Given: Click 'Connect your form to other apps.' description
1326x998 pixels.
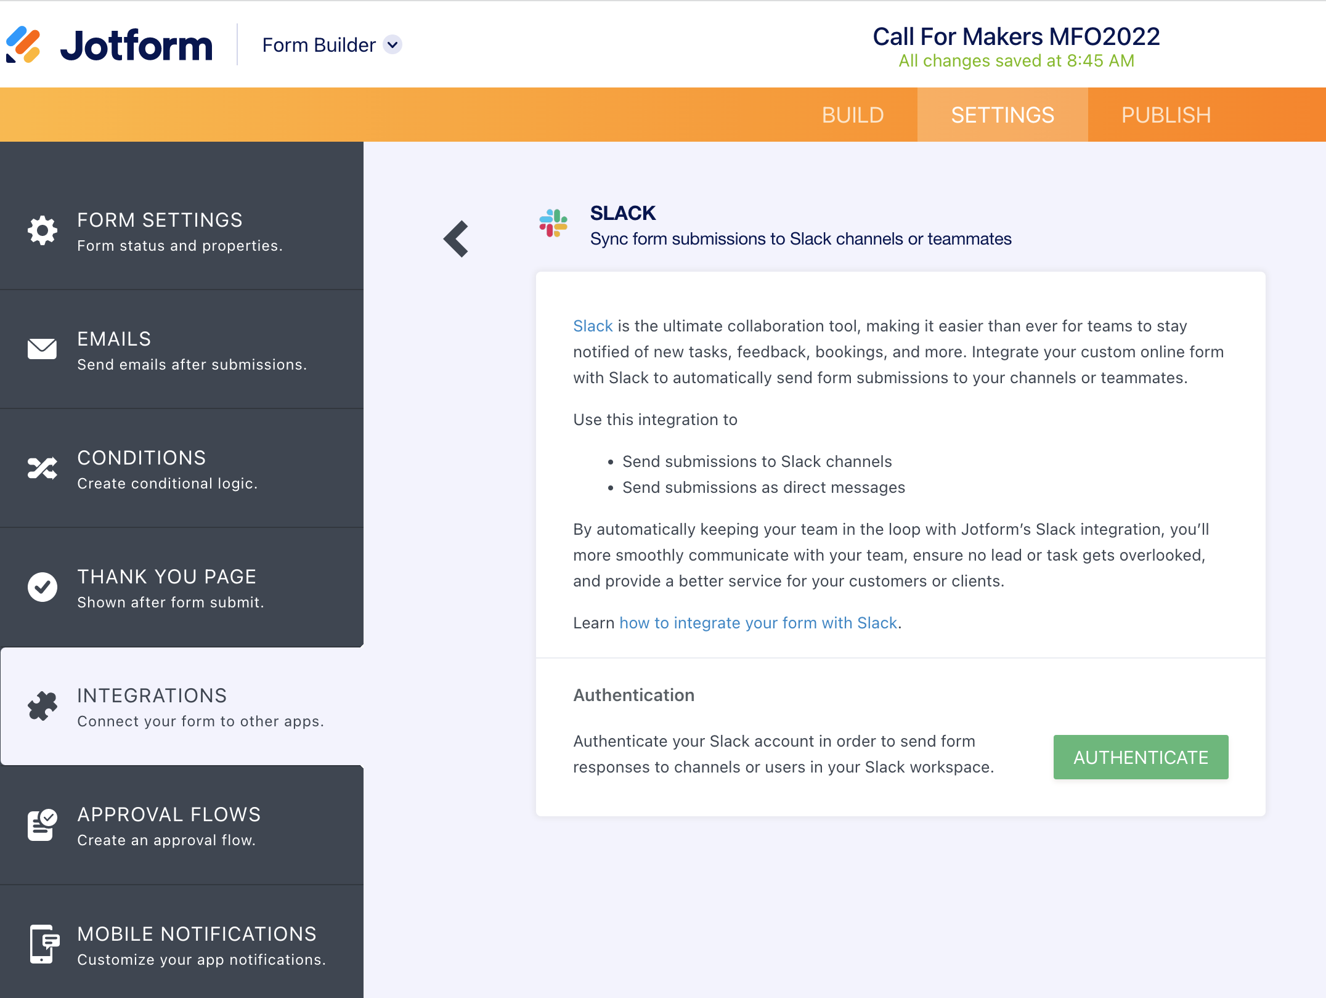Looking at the screenshot, I should click(201, 721).
